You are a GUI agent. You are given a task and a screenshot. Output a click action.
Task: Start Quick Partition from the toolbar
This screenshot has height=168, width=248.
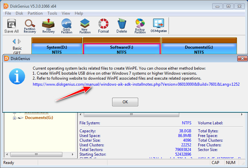[x=66, y=26]
